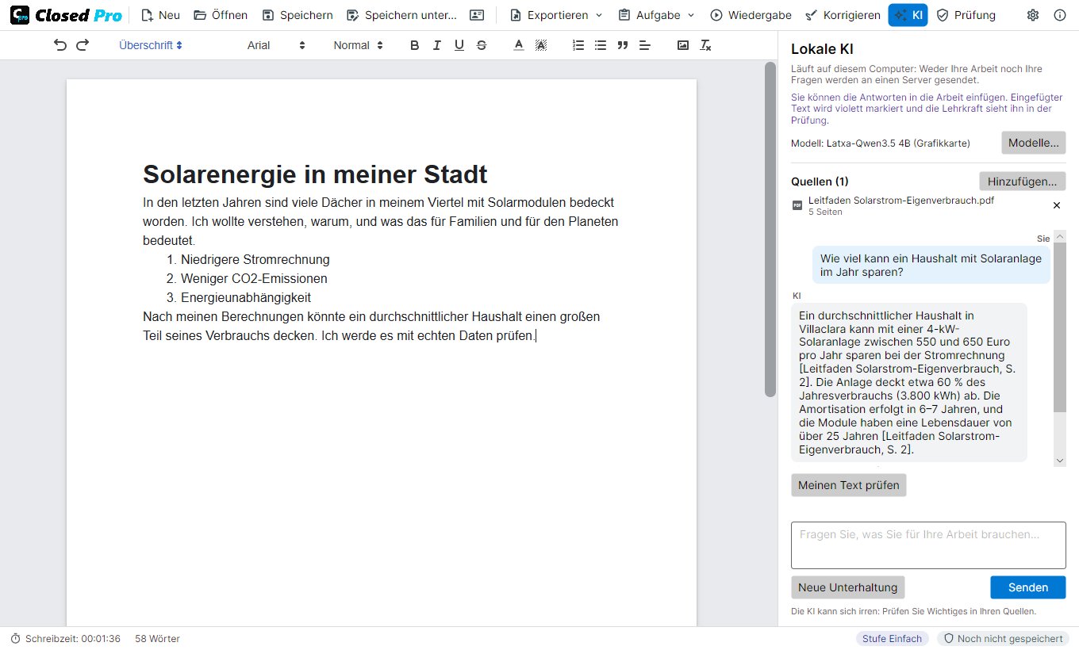Image resolution: width=1079 pixels, height=650 pixels.
Task: Open the Überschrift style dropdown
Action: coord(151,45)
